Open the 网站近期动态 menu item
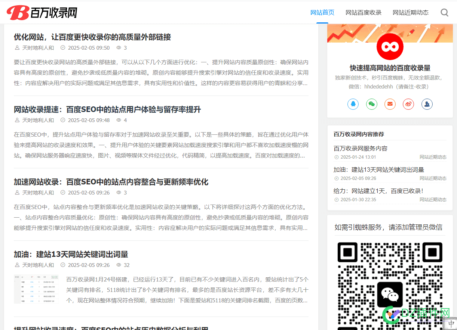 coord(411,12)
